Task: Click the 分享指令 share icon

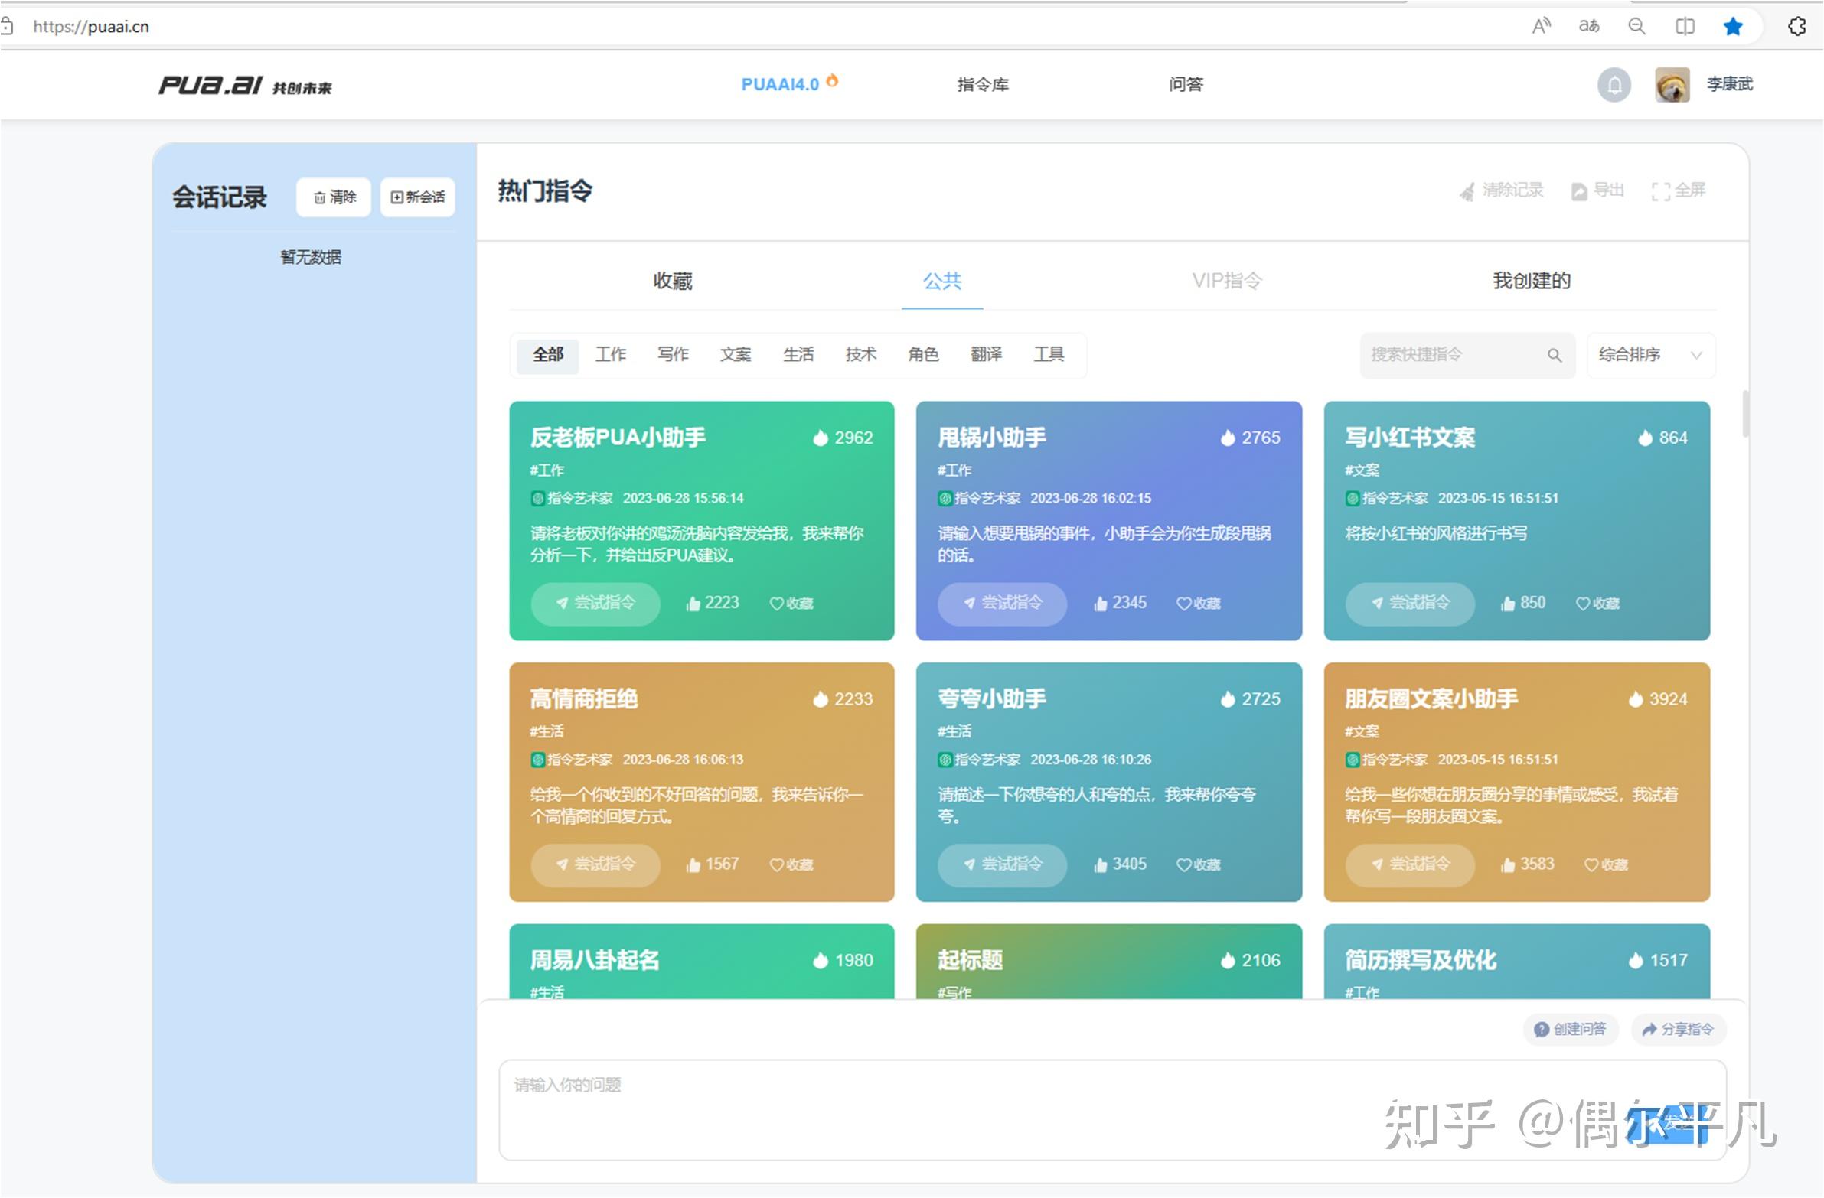Action: (x=1679, y=1029)
